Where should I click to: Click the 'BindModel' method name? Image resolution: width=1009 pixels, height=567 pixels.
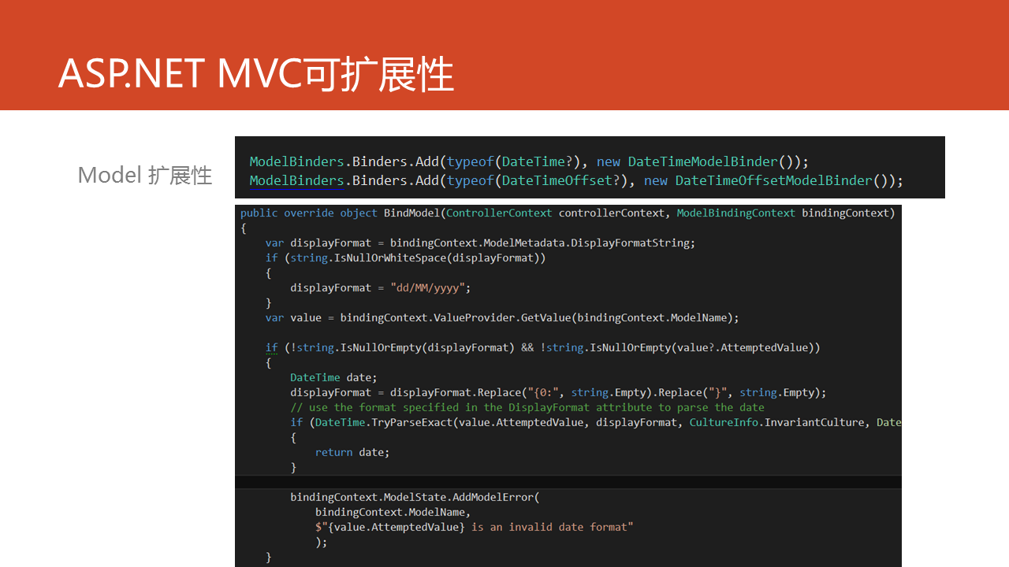click(x=411, y=213)
